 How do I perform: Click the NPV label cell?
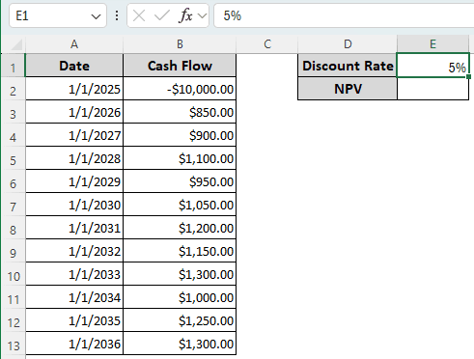(348, 89)
